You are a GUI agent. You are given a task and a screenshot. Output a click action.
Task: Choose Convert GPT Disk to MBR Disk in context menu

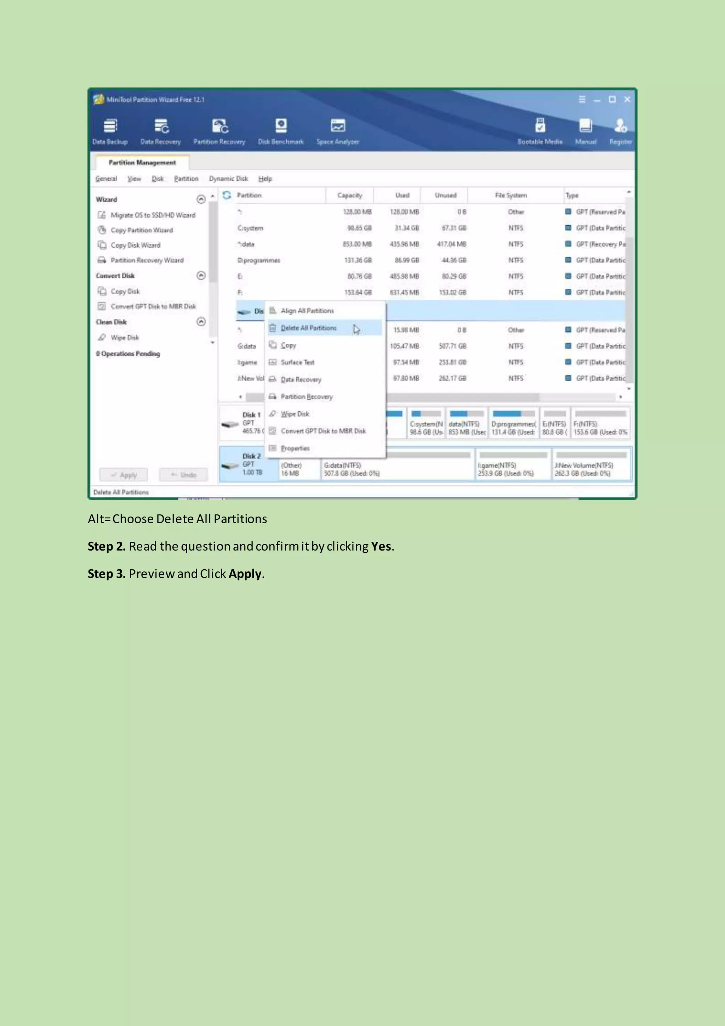tap(325, 431)
